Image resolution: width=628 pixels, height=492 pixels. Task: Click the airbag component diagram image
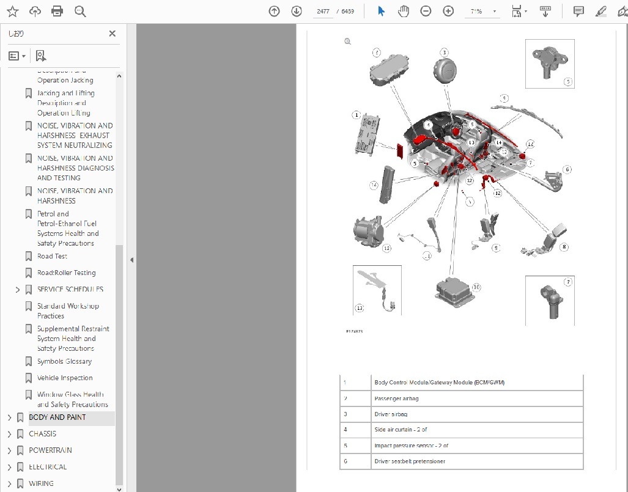[462, 183]
